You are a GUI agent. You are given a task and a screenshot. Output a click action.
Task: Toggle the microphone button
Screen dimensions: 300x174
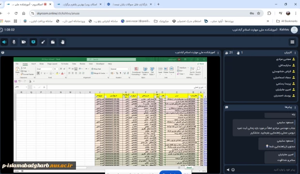click(14, 42)
